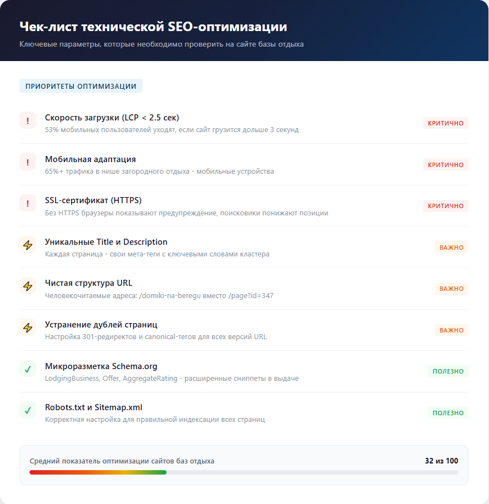The image size is (489, 504).
Task: Click the checkmark icon beside Robots.txt и Sitemap.xml
Action: click(28, 410)
